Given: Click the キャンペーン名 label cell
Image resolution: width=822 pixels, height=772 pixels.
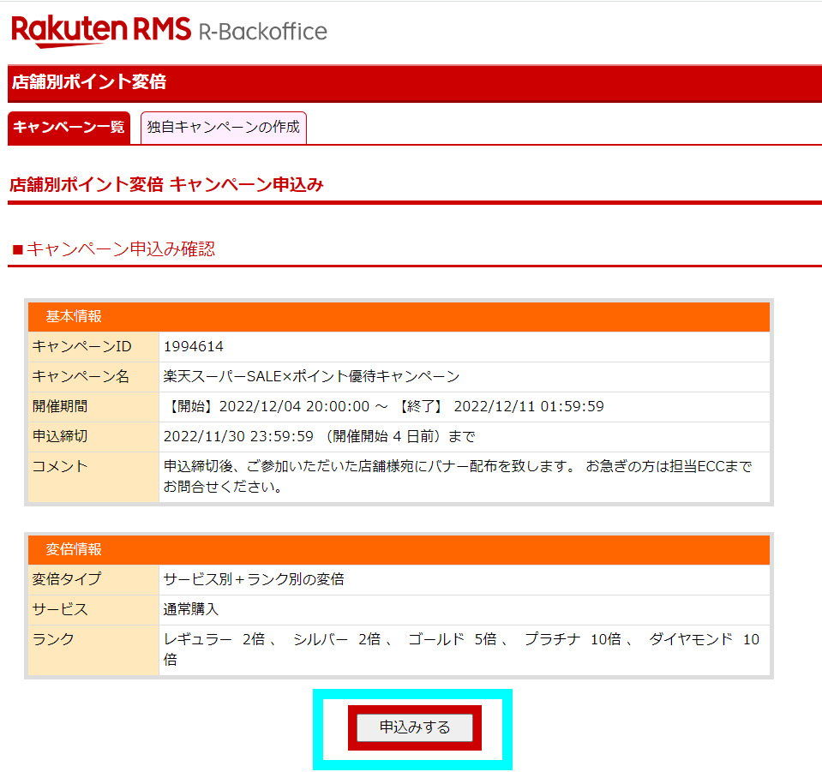Looking at the screenshot, I should [93, 376].
